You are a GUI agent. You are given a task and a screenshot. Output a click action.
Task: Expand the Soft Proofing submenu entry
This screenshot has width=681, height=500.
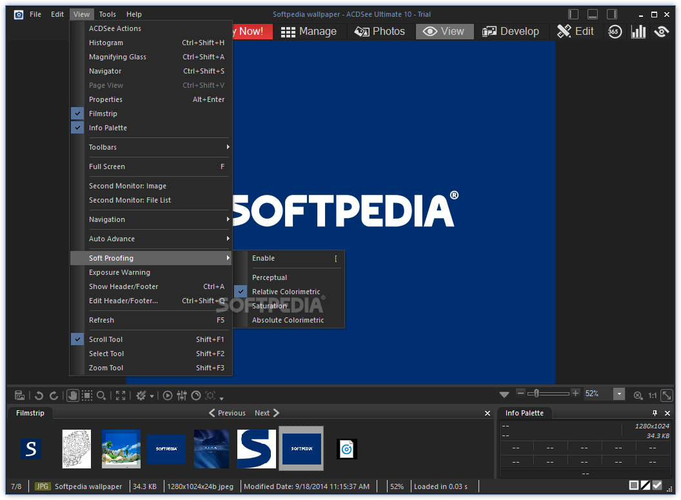(x=151, y=258)
